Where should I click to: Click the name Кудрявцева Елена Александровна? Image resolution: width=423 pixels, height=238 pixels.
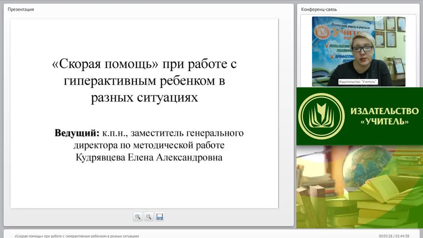pyautogui.click(x=149, y=157)
